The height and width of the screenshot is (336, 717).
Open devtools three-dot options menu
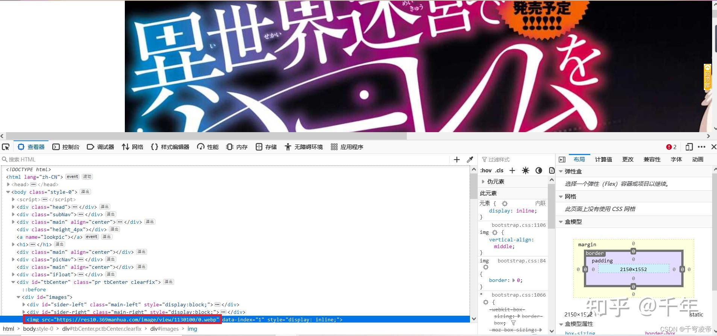(702, 147)
